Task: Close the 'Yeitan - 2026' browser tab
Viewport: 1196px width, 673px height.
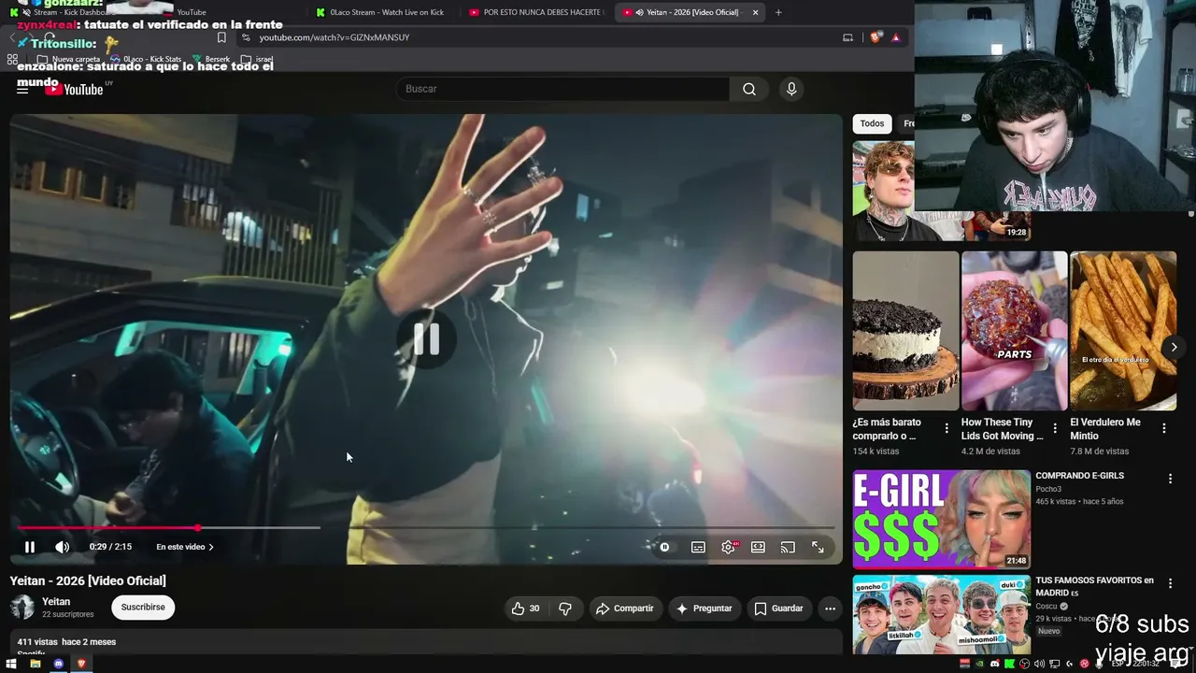Action: point(755,12)
